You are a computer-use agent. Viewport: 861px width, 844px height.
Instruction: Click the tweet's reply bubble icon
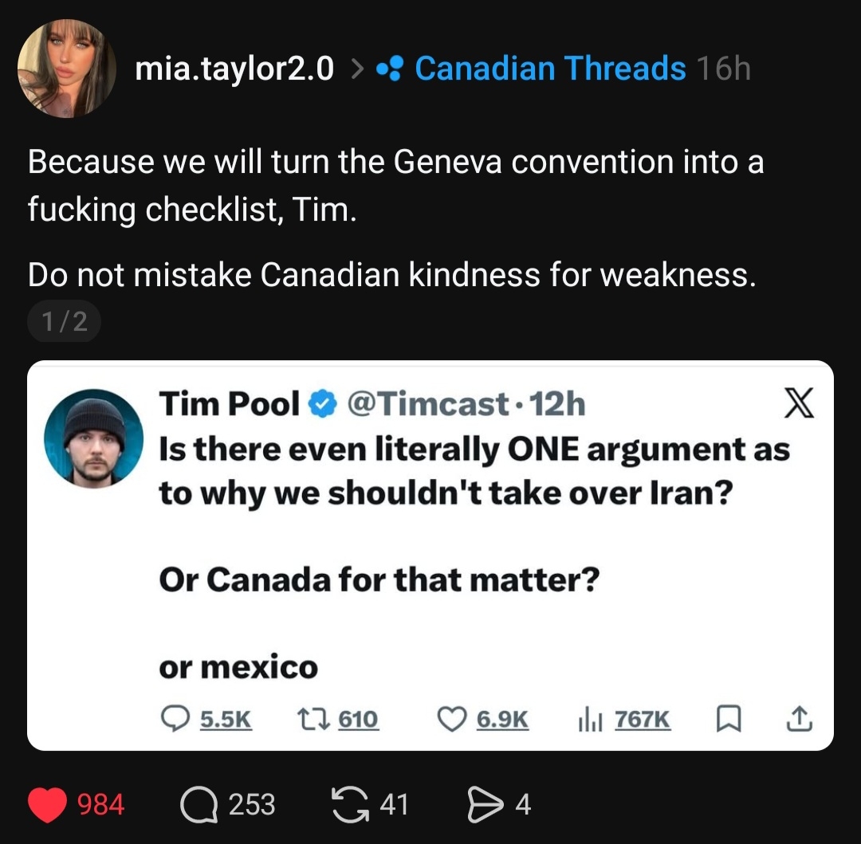point(175,719)
